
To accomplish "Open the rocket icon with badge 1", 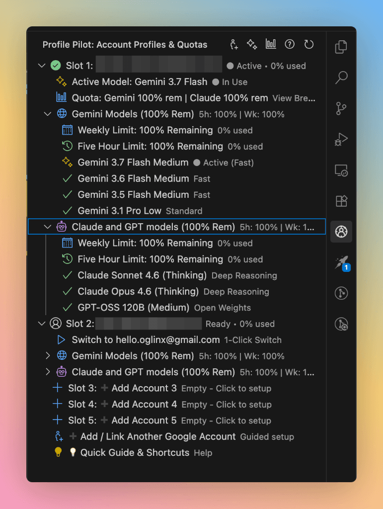I will (342, 262).
